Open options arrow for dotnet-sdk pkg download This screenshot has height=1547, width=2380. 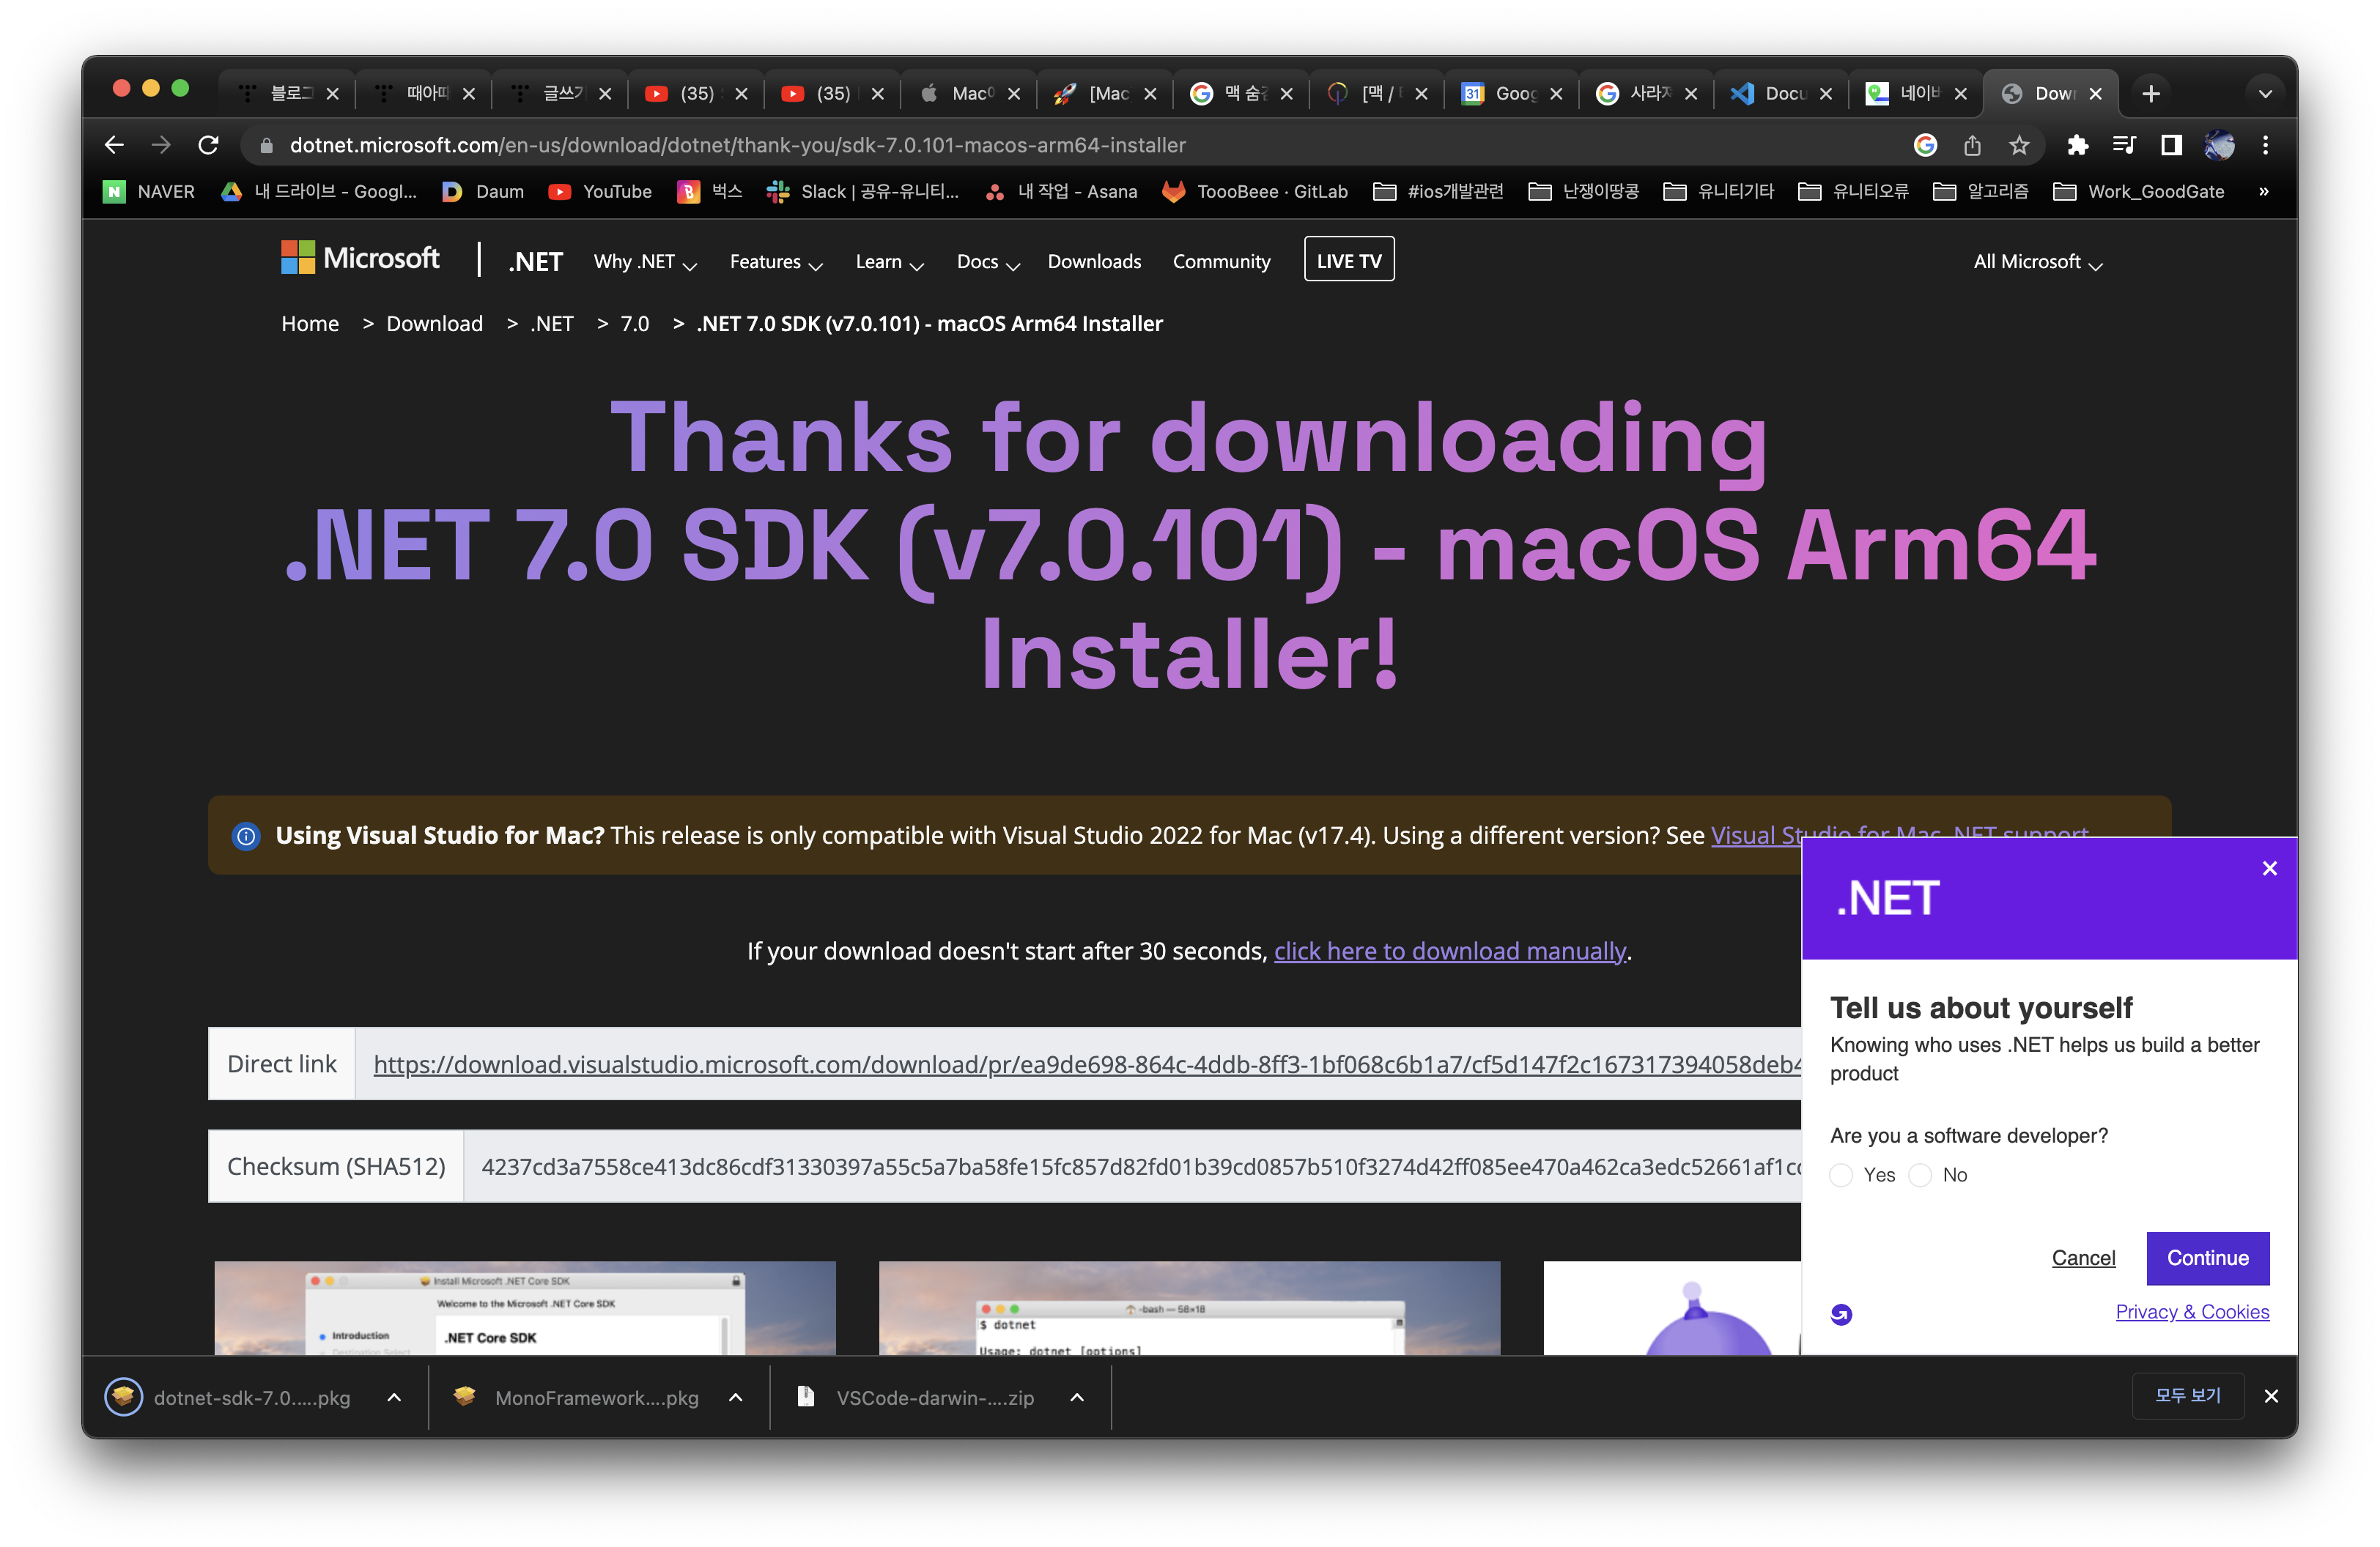(x=394, y=1397)
